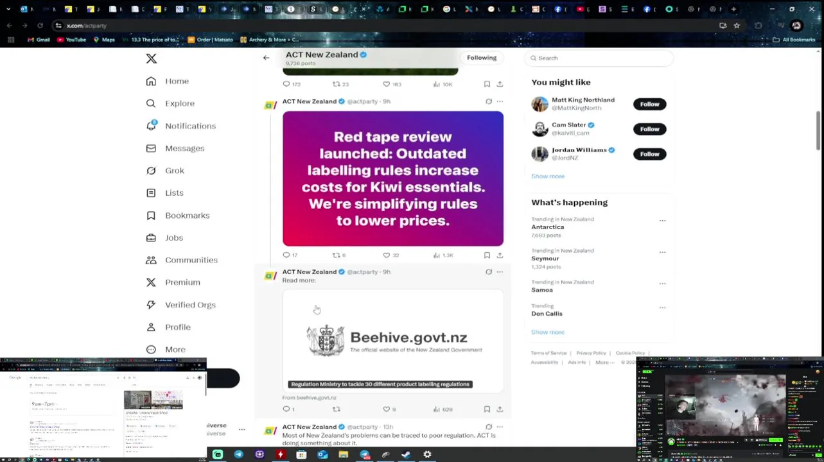Click Show more under You might like
Image resolution: width=824 pixels, height=462 pixels.
(x=548, y=176)
